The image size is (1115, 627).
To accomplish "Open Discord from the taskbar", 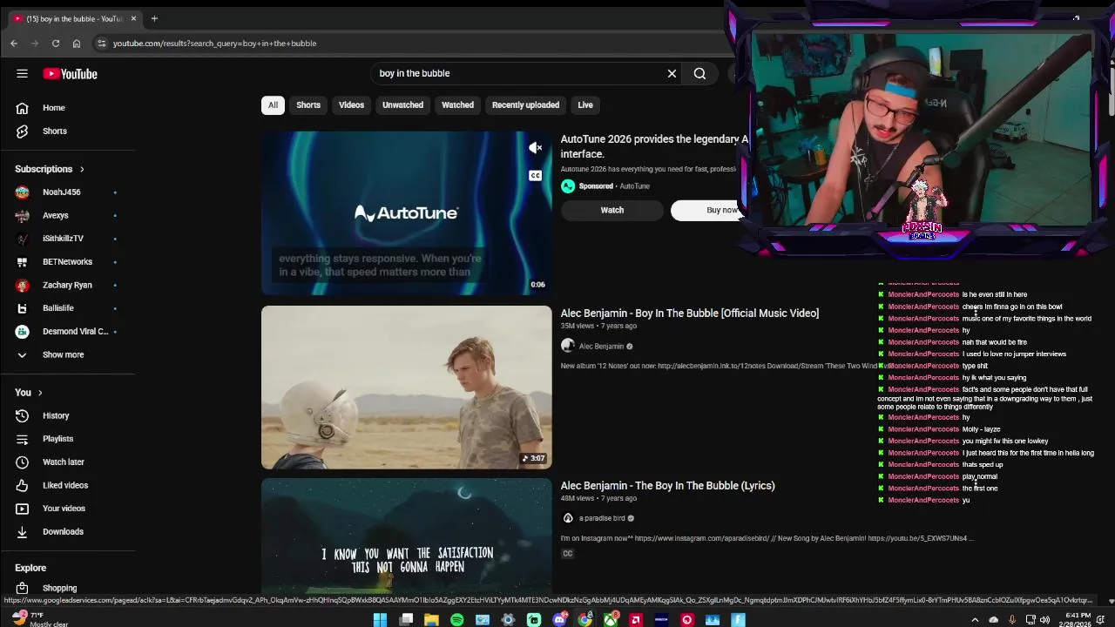I will 560,620.
